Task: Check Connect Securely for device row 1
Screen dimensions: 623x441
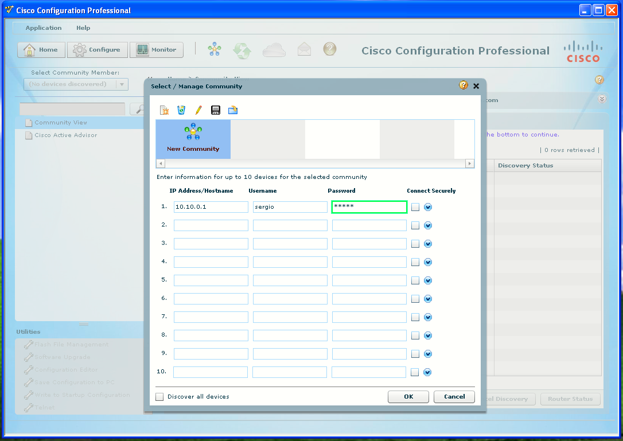Action: [415, 207]
